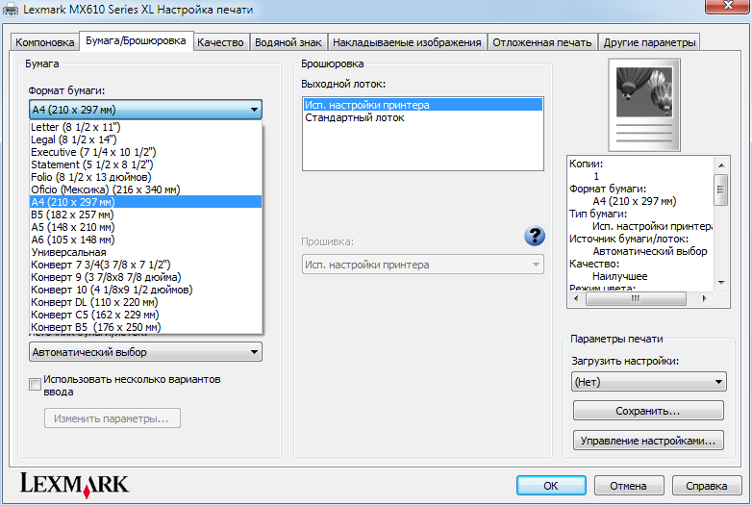Select Legal (8 1/2 x 14") in list
This screenshot has width=752, height=506.
[146, 139]
